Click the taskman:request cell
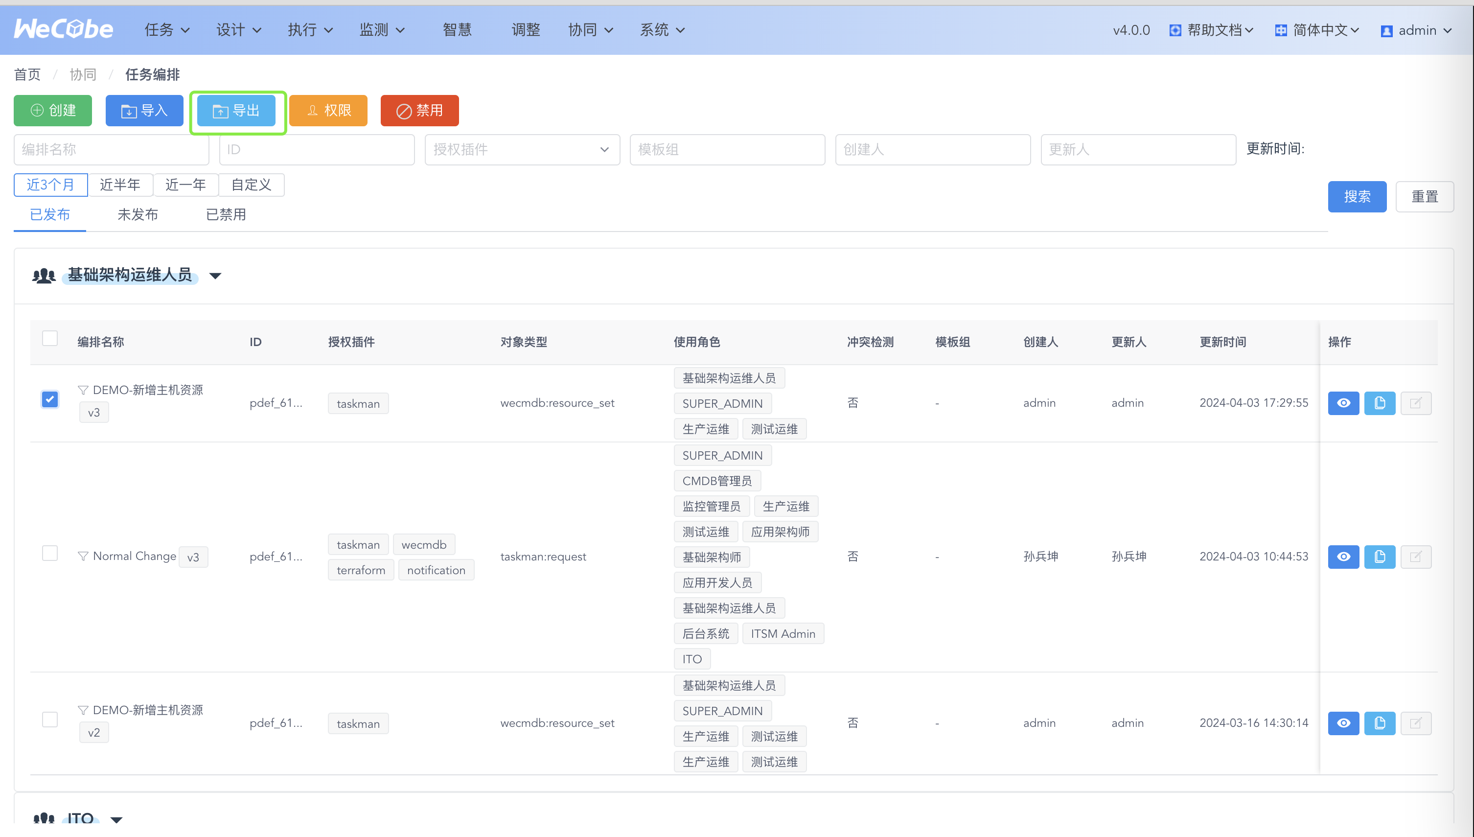The image size is (1474, 837). coord(543,557)
